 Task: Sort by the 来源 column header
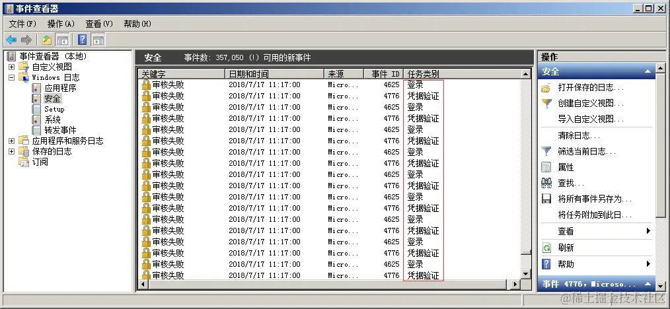[344, 74]
